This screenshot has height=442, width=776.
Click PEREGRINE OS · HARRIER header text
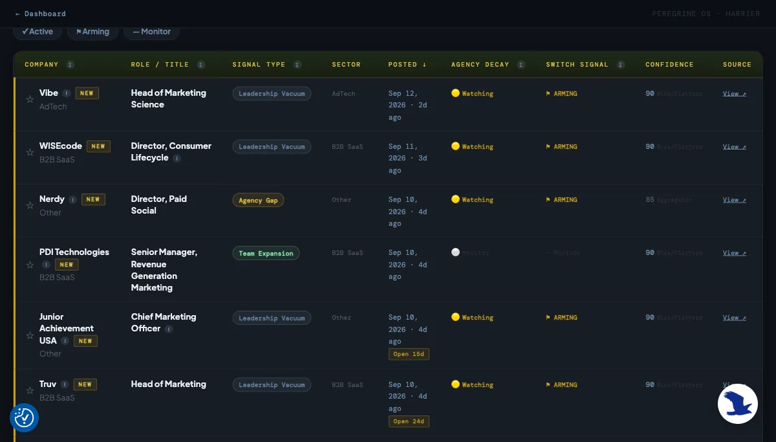tap(706, 14)
